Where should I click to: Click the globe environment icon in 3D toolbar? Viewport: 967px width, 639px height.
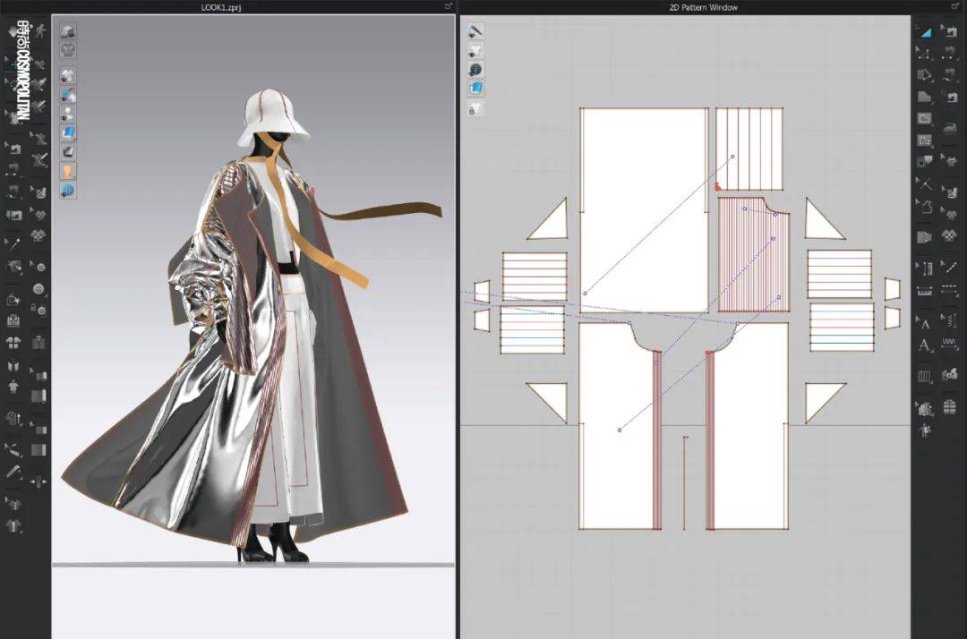point(68,191)
